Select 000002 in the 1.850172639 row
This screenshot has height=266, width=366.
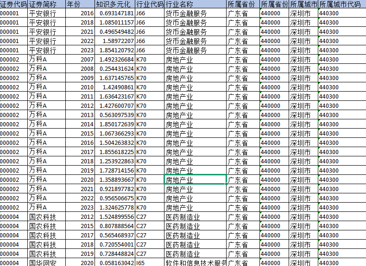coord(14,124)
